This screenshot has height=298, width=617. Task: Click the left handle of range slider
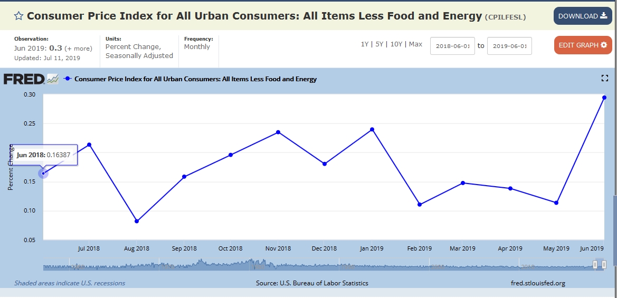[x=595, y=265]
